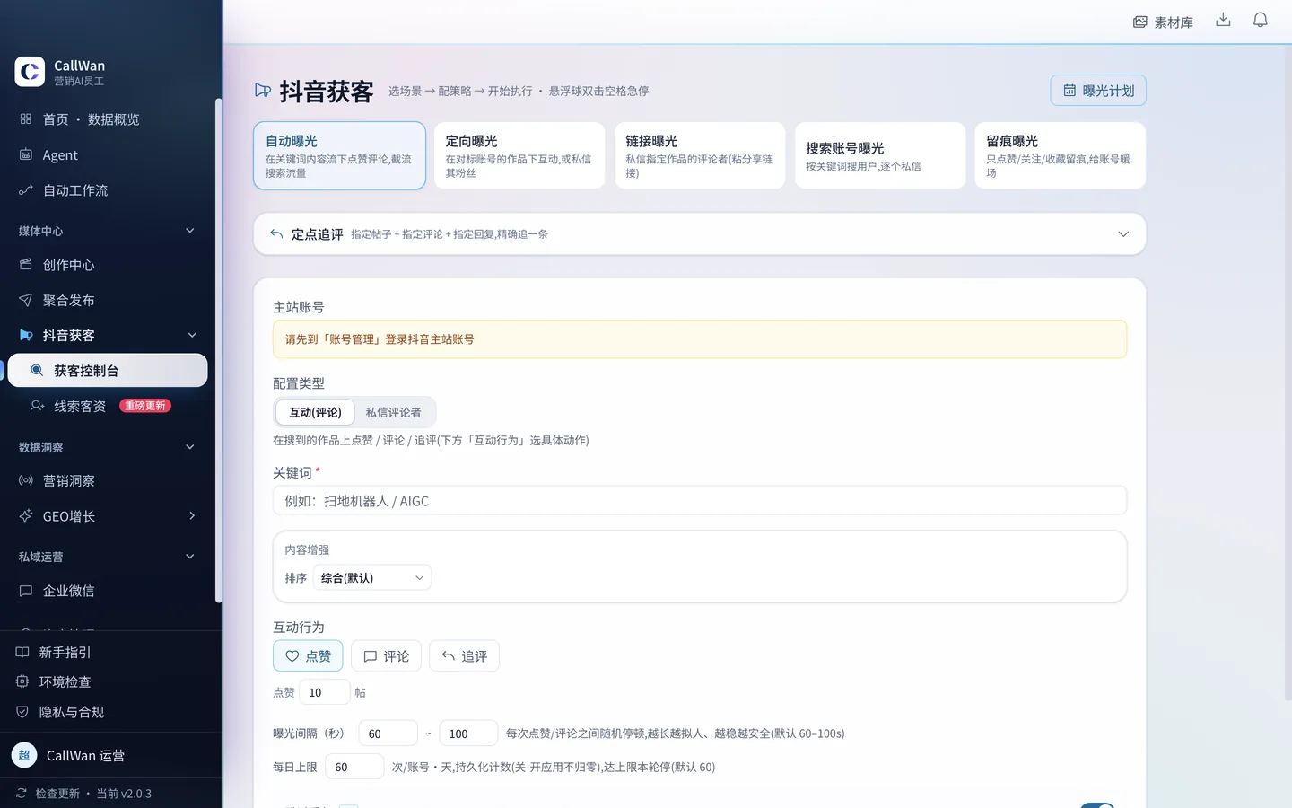
Task: Click the CallWan 运营 avatar
Action: [24, 755]
